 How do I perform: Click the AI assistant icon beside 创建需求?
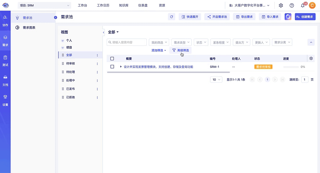pyautogui.click(x=288, y=17)
